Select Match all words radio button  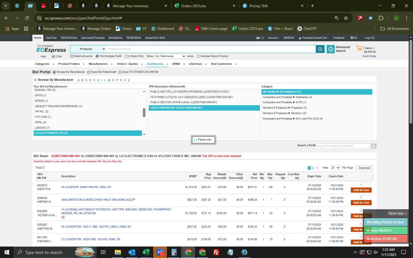point(72,56)
